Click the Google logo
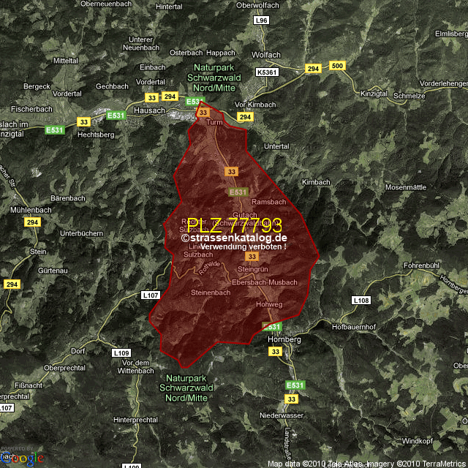 (x=22, y=458)
